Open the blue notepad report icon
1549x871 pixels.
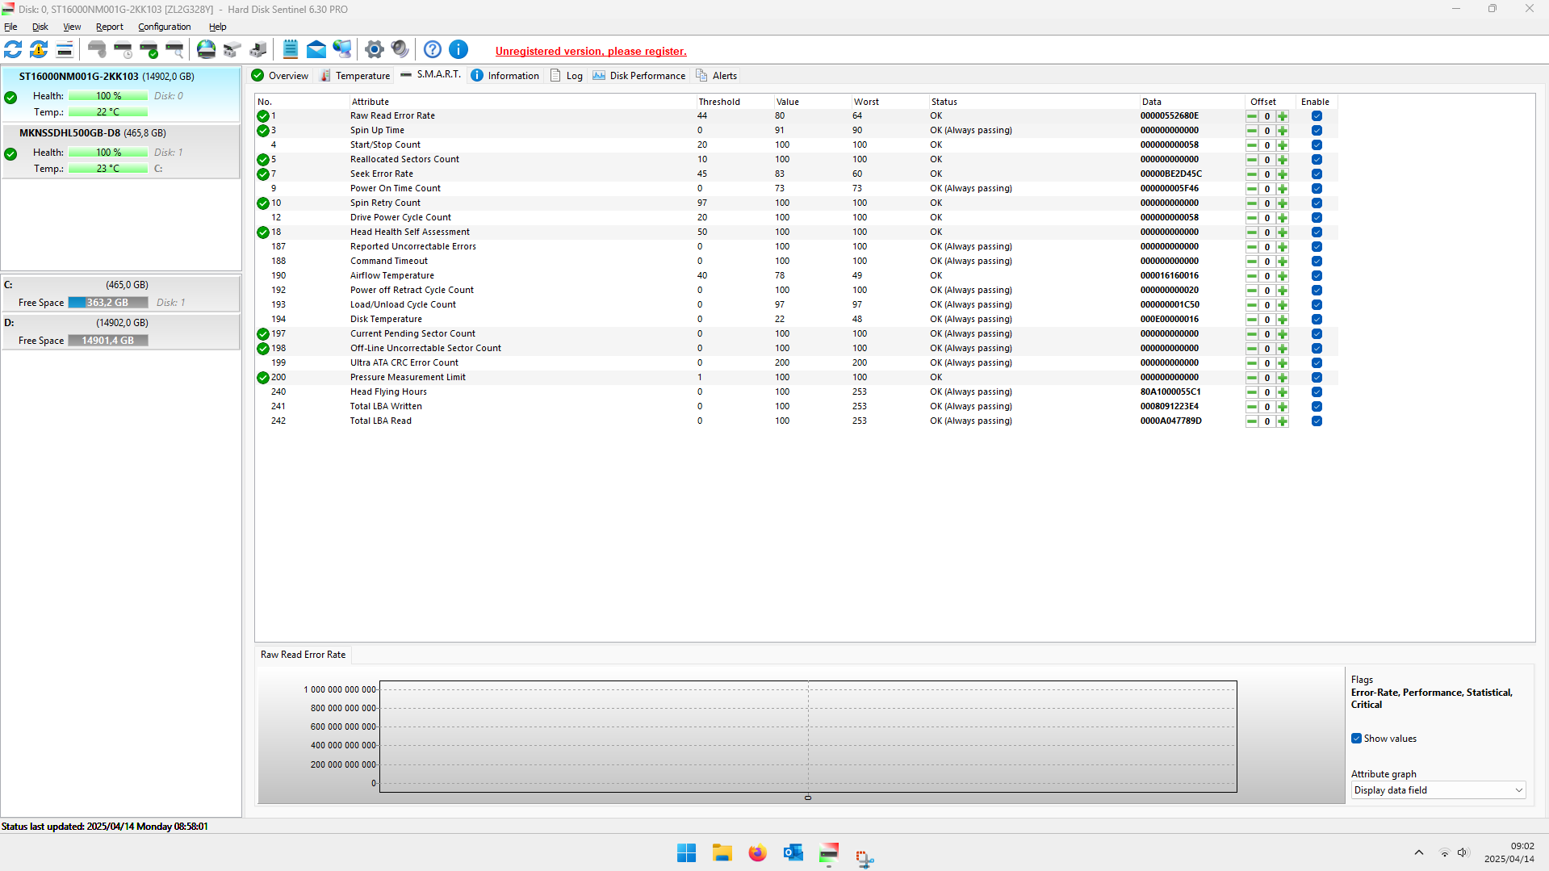tap(291, 50)
